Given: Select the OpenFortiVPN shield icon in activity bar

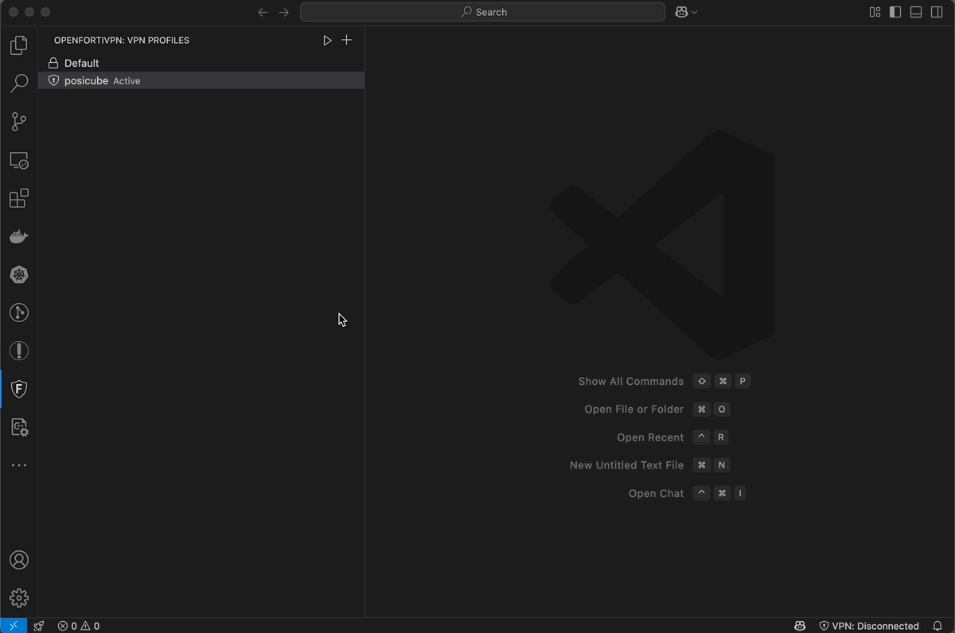Looking at the screenshot, I should (x=19, y=389).
